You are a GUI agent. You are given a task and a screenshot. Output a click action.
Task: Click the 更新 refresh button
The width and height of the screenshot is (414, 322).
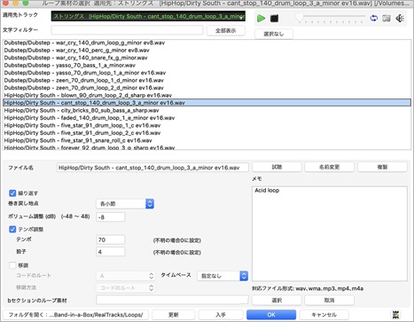click(174, 315)
